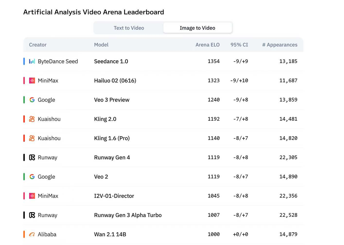This screenshot has height=245, width=344.
Task: Click the Creator column header
Action: [x=38, y=45]
